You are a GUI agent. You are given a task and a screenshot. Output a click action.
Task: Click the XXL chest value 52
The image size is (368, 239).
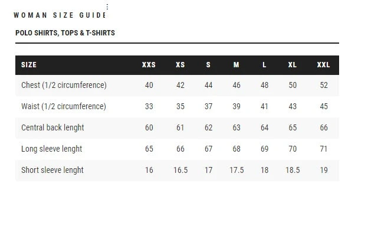323,86
